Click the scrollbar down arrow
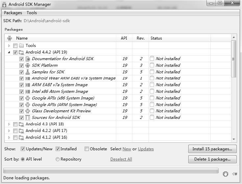242x184 pixels. coord(234,139)
